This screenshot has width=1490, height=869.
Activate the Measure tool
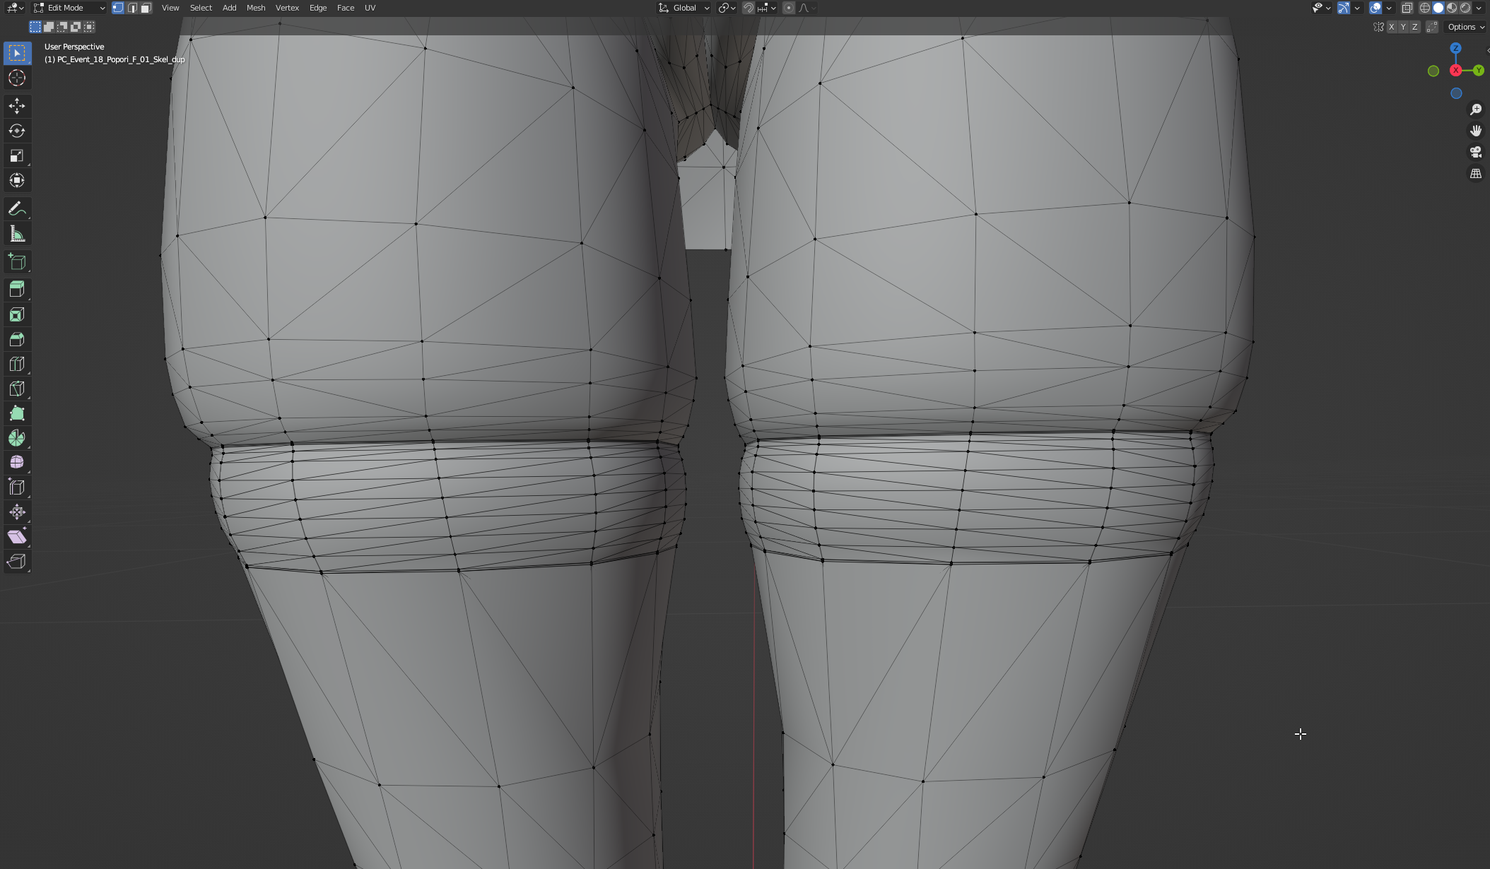pyautogui.click(x=17, y=234)
